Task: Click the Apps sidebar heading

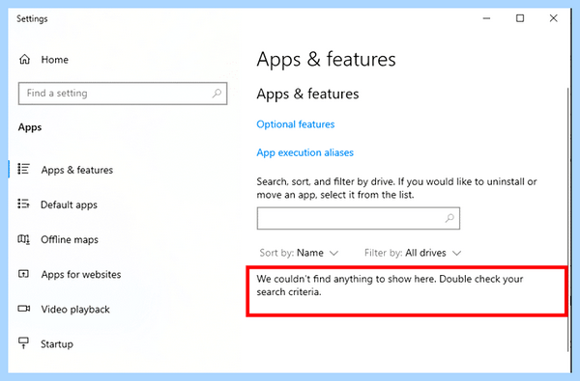Action: tap(30, 127)
